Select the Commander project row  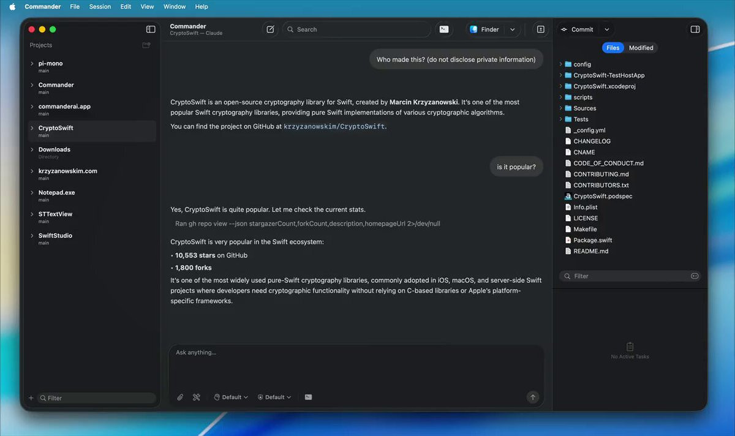[91, 88]
